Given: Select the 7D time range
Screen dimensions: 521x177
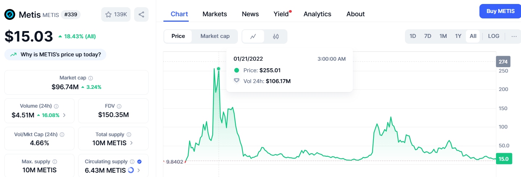Looking at the screenshot, I should click(x=428, y=36).
